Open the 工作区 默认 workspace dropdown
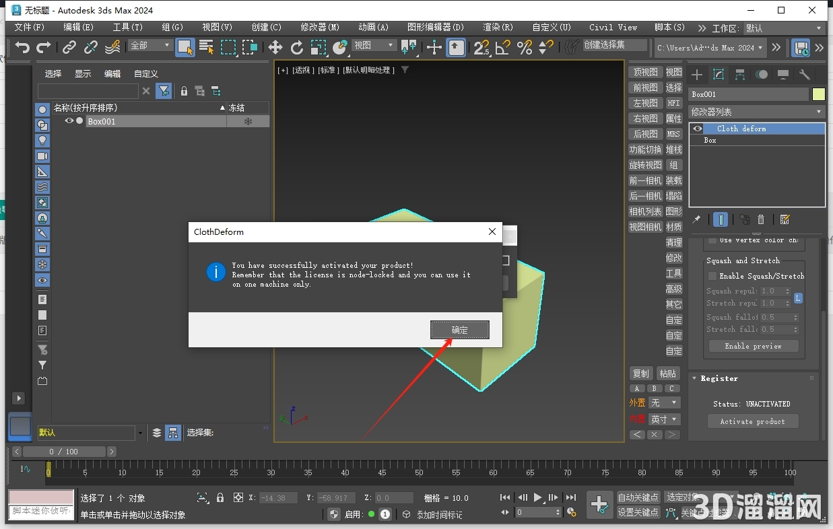 [785, 28]
